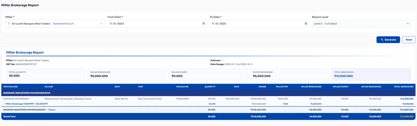
Task: Click the Gross column header
Action: [x=262, y=87]
